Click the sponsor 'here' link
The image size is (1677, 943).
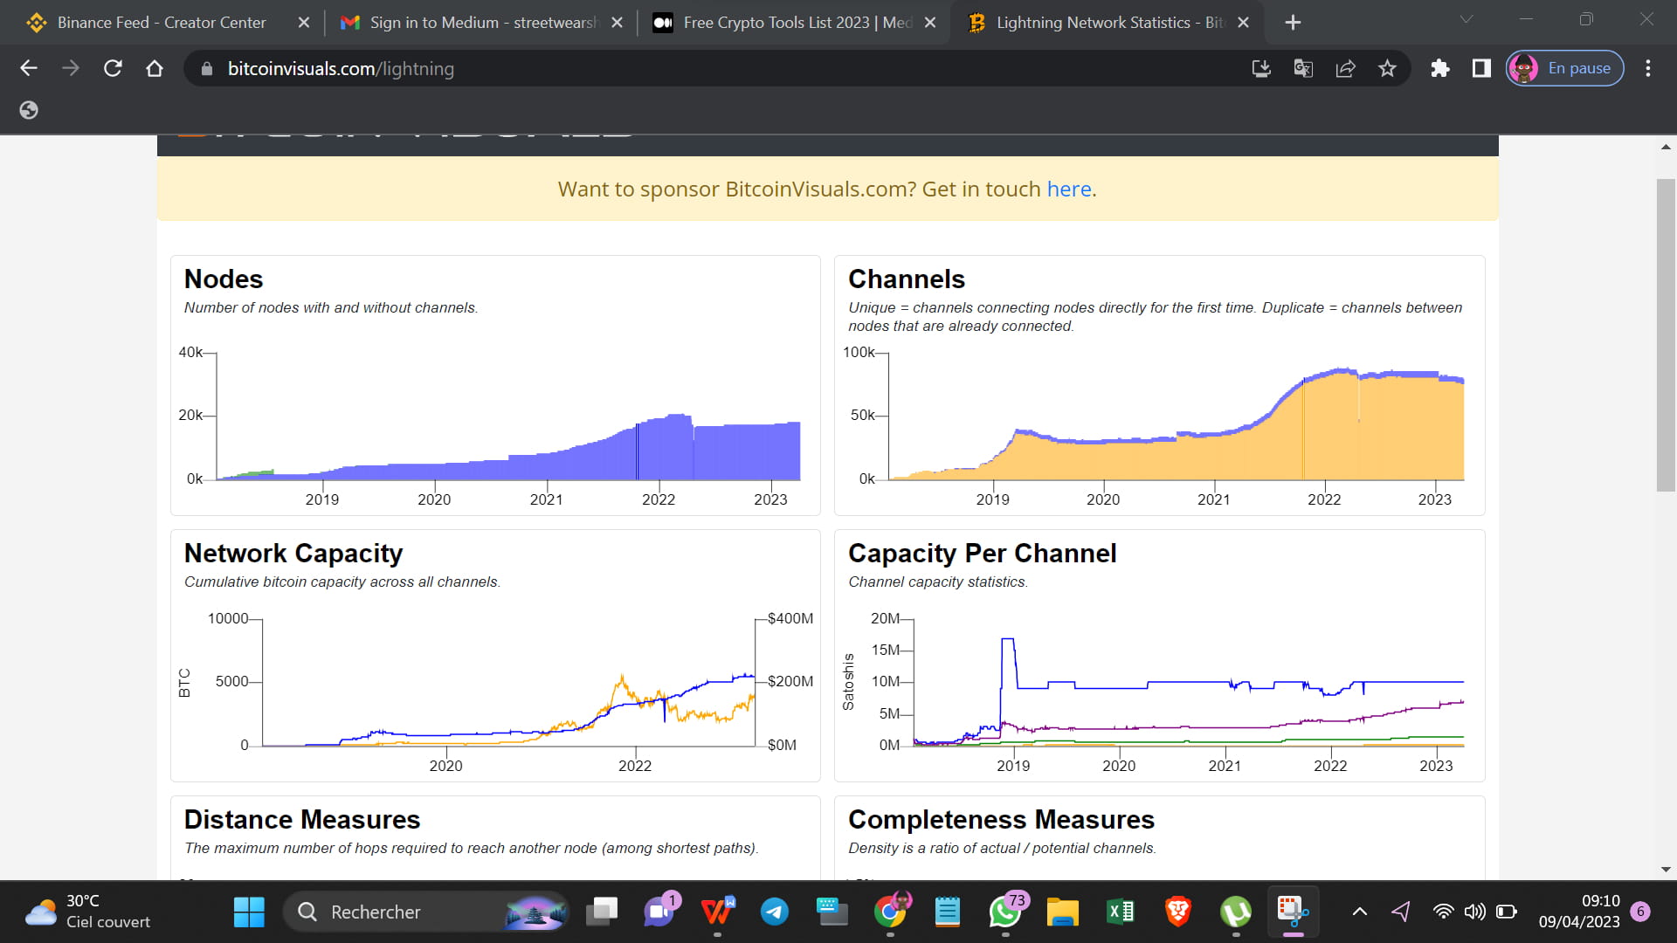click(x=1069, y=189)
